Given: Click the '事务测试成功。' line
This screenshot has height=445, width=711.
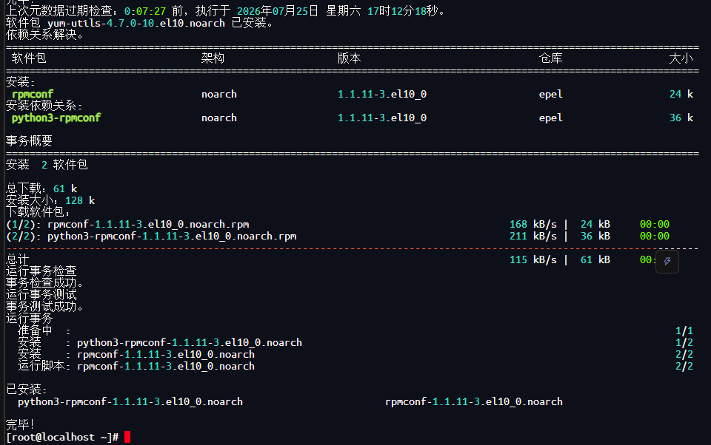Looking at the screenshot, I should [44, 307].
